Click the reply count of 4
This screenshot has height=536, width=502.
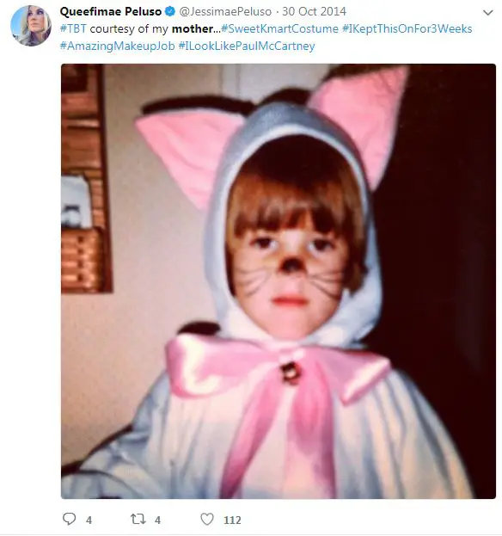tap(89, 521)
